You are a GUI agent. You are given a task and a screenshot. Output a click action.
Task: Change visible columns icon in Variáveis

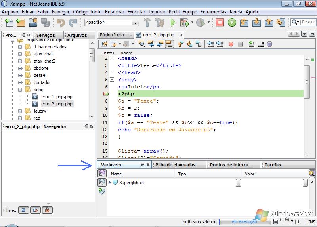[x=312, y=174]
